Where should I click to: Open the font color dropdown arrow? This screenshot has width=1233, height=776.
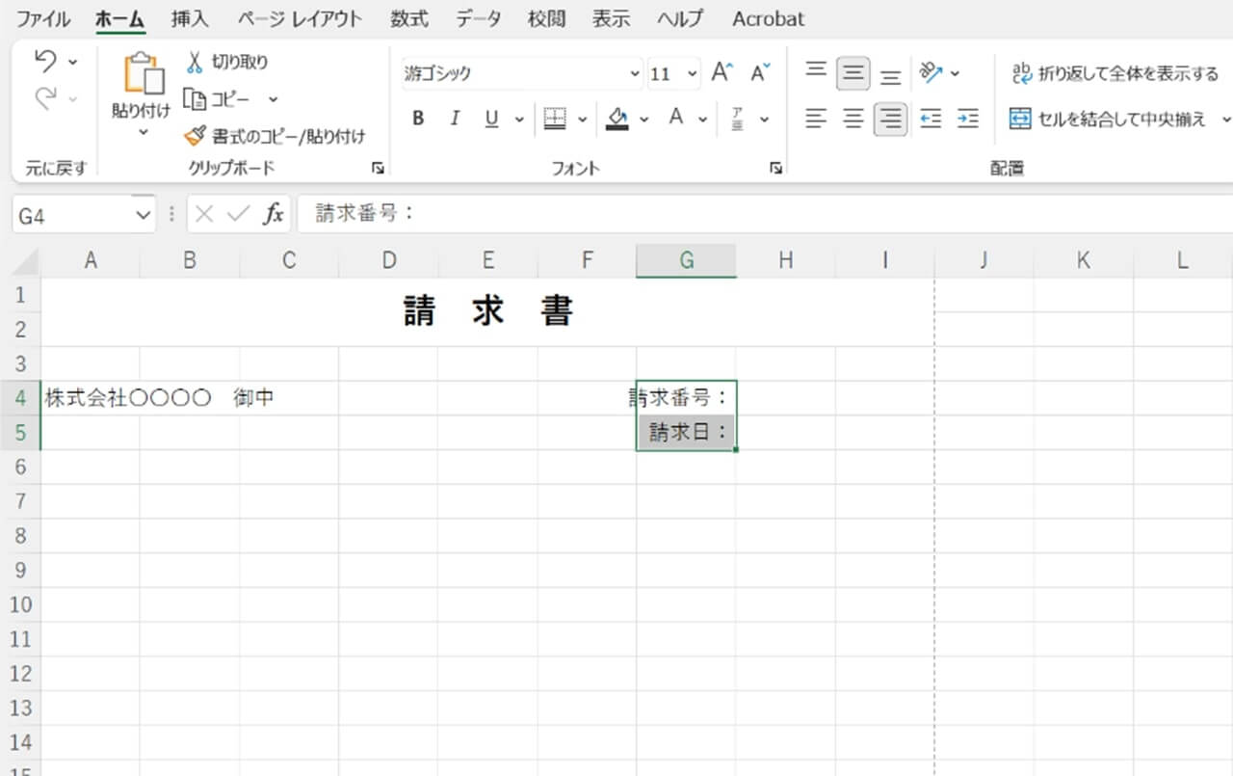(x=703, y=120)
